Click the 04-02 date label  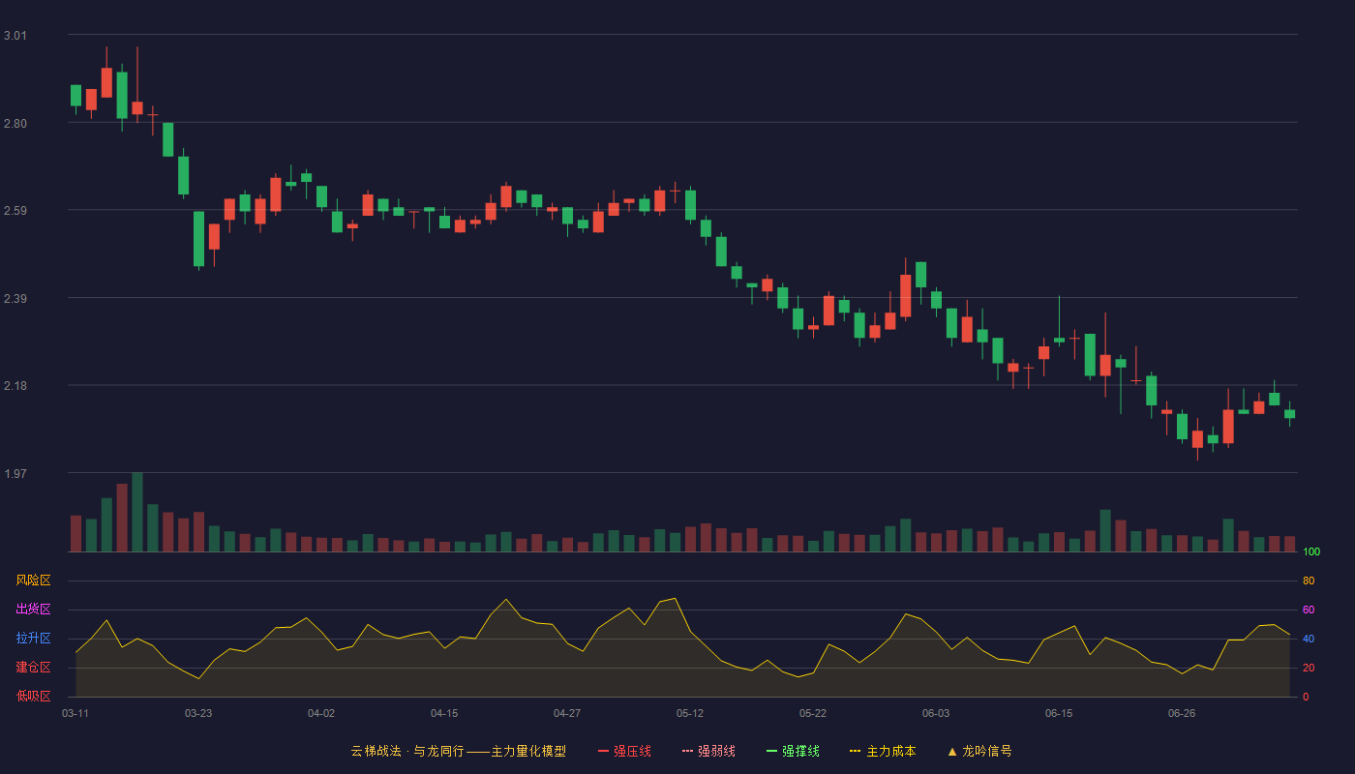pos(321,713)
